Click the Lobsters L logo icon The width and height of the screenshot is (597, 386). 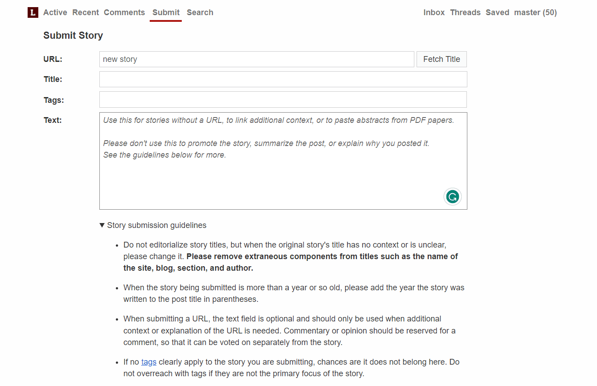click(33, 12)
